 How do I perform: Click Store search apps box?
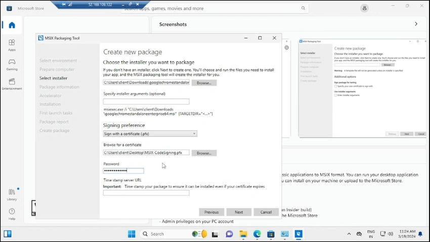point(216,8)
